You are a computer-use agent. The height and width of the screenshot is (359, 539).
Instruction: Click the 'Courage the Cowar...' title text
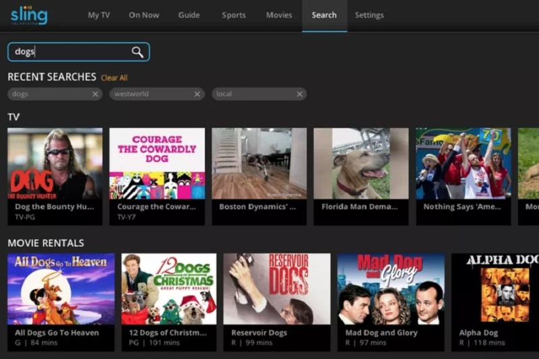pos(156,207)
